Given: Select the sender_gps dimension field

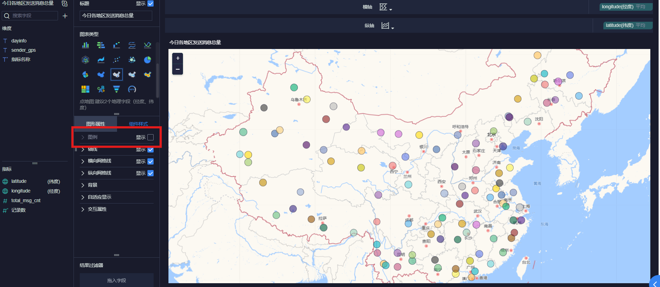Looking at the screenshot, I should [x=23, y=50].
